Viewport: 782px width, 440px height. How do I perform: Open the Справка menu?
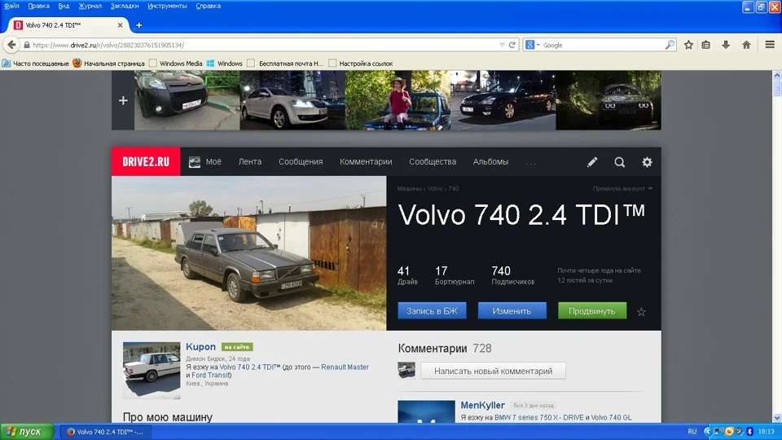[208, 6]
